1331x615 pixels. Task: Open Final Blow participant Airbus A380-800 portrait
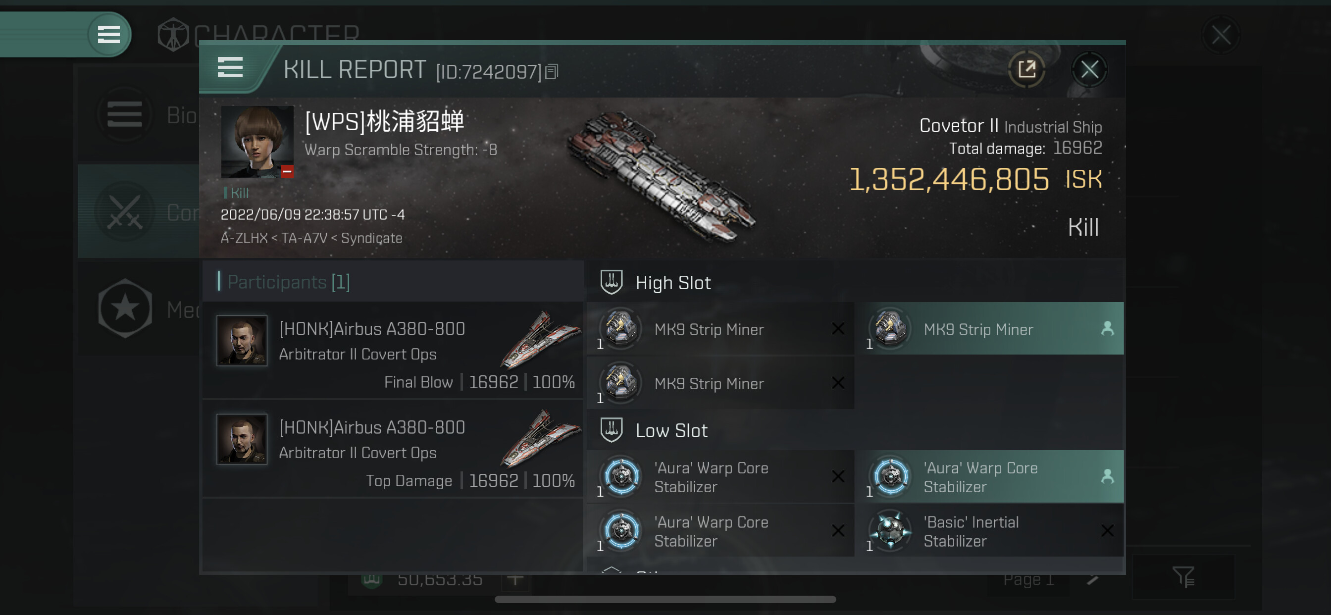pos(242,341)
